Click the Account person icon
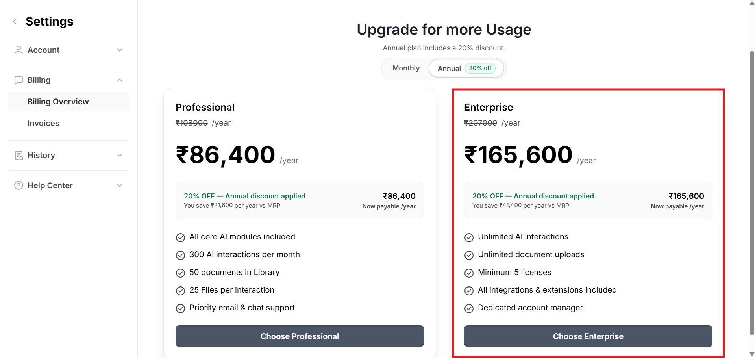755x358 pixels. (19, 50)
